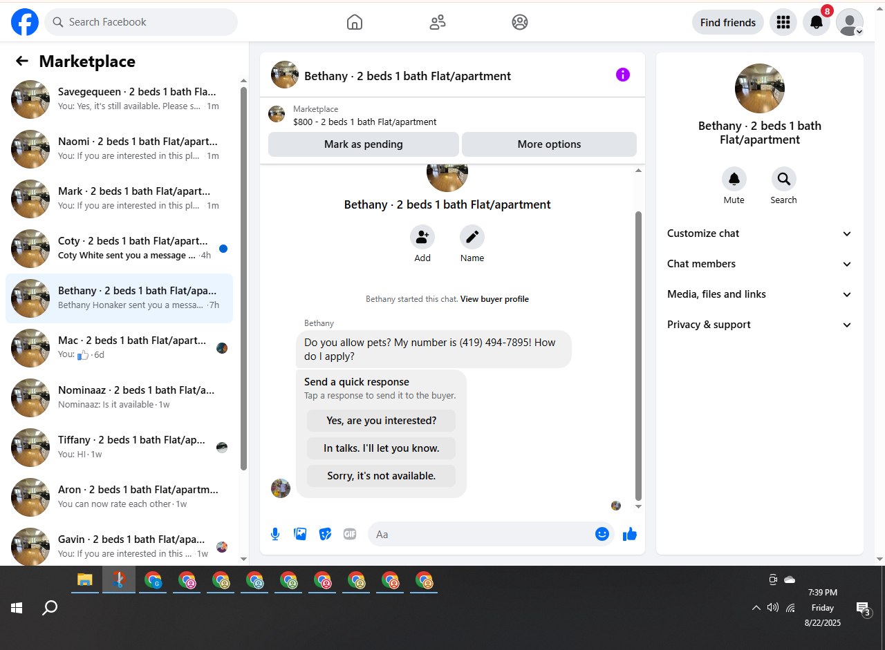Open the account profile avatar menu
885x650 pixels.
[x=850, y=22]
